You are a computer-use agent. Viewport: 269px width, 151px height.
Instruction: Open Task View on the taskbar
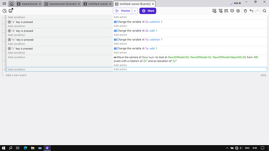(x=18, y=148)
